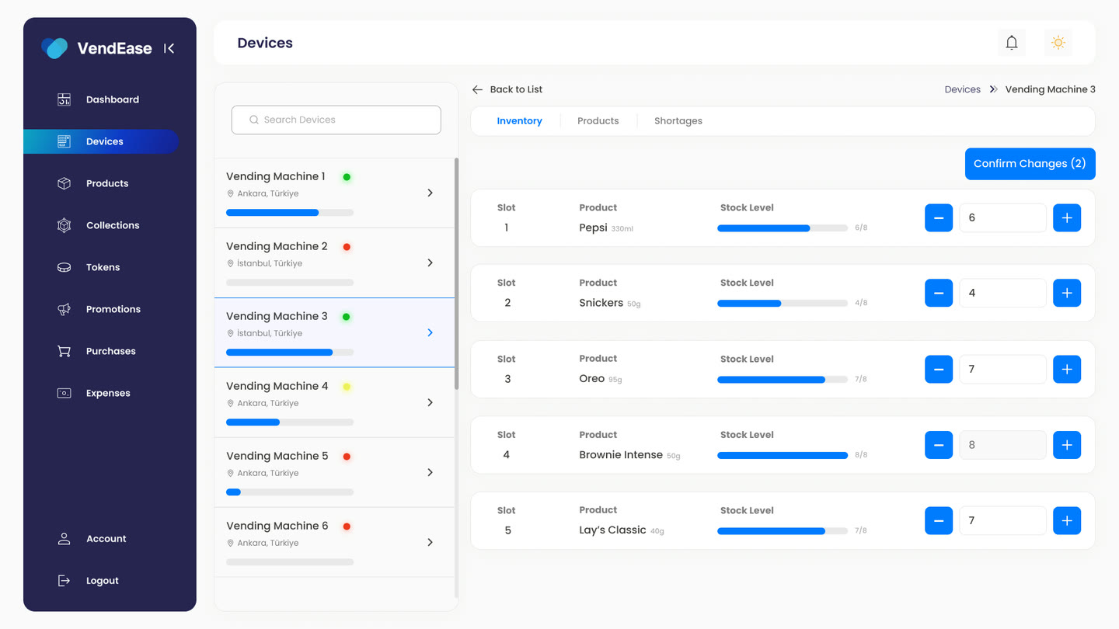This screenshot has width=1119, height=629.
Task: Decrease Snickers stock with minus button
Action: [939, 293]
